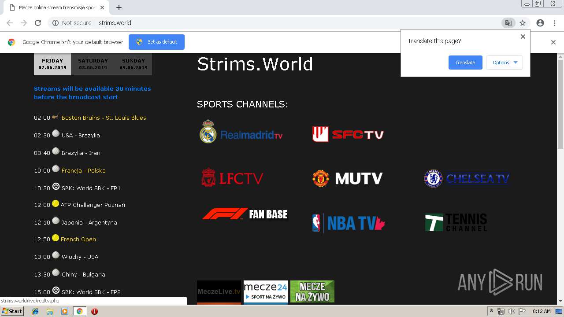Click the volume speaker tray icon
Screen dimensions: 564x317
tap(512, 311)
